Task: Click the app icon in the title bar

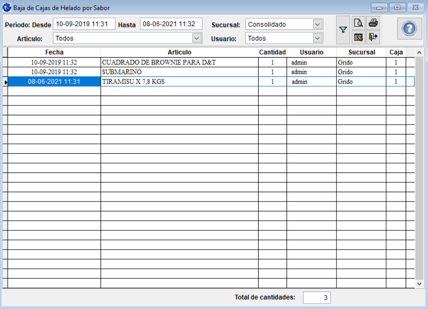Action: (x=7, y=8)
